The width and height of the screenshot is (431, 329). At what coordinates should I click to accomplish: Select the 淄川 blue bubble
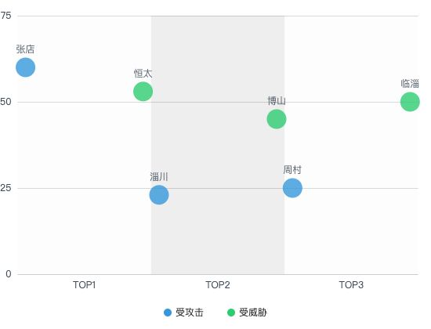[x=159, y=195]
